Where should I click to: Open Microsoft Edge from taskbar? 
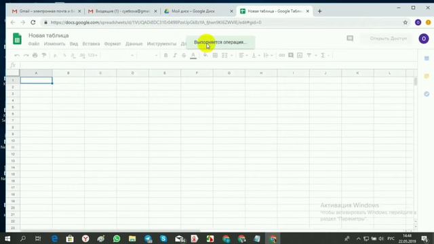tap(54, 239)
